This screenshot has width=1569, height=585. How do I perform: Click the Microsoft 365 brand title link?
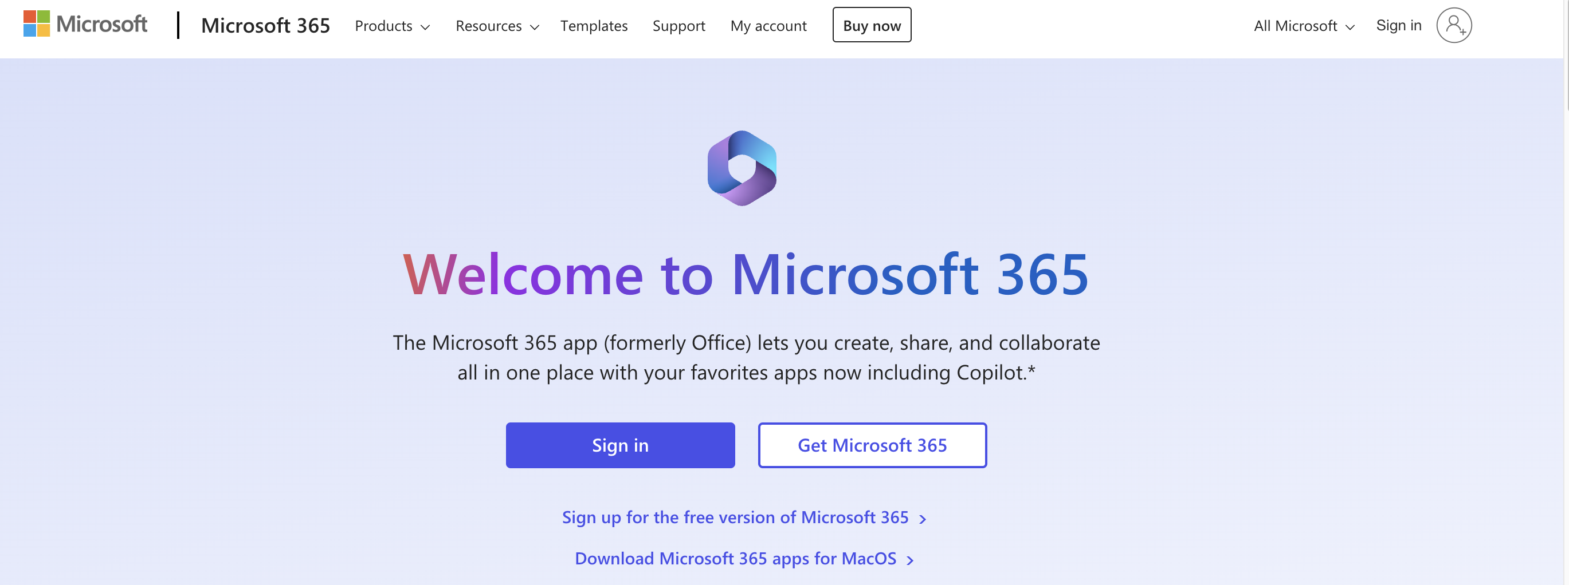click(265, 26)
